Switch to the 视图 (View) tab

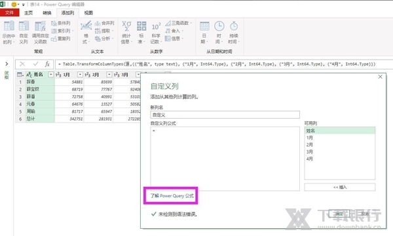click(x=88, y=13)
